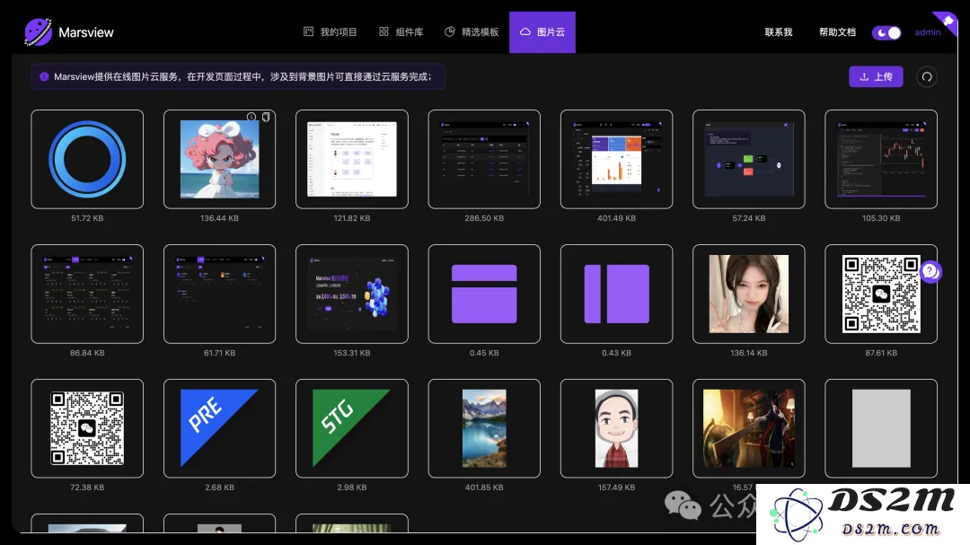Click the Marsview图片云 info banner text
The height and width of the screenshot is (545, 970).
click(x=242, y=76)
